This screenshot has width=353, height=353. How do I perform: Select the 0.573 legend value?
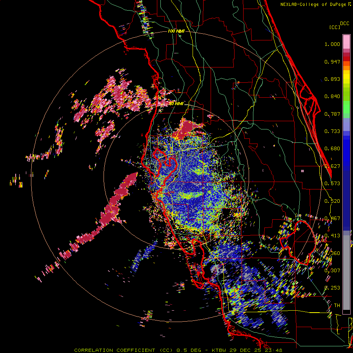coord(332,184)
